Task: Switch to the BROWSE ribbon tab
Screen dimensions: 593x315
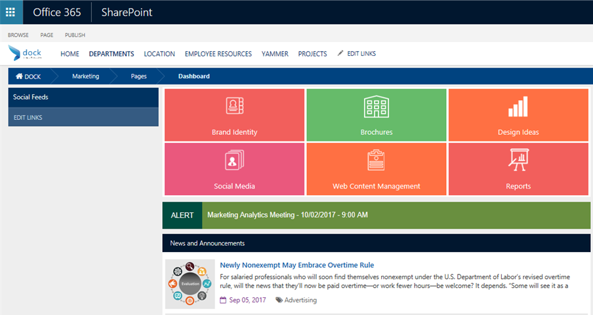Action: pyautogui.click(x=18, y=35)
